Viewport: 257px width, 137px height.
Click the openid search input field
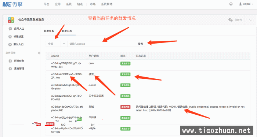(x=102, y=44)
